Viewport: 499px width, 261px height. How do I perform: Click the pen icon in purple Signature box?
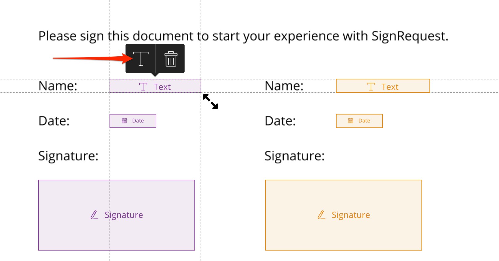[94, 215]
